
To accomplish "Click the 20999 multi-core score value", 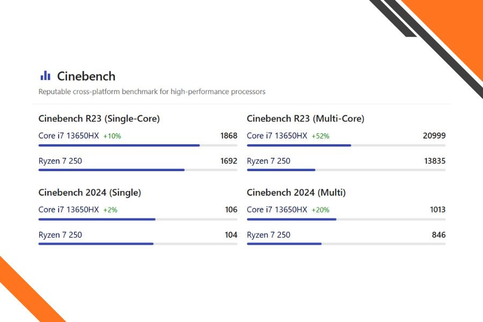I will (434, 136).
